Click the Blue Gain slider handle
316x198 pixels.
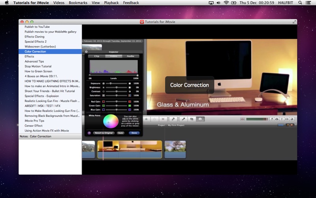[117, 110]
